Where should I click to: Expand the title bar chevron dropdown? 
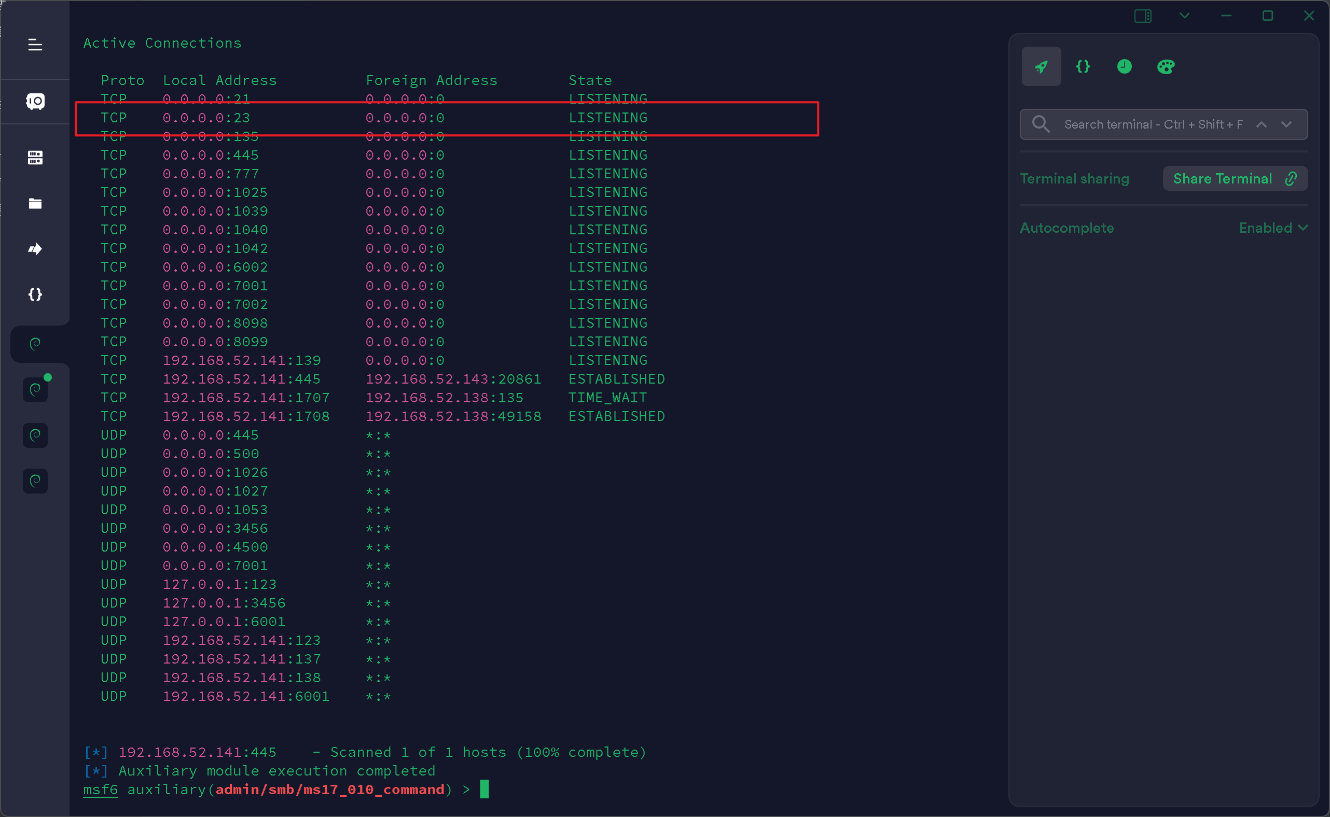point(1185,16)
